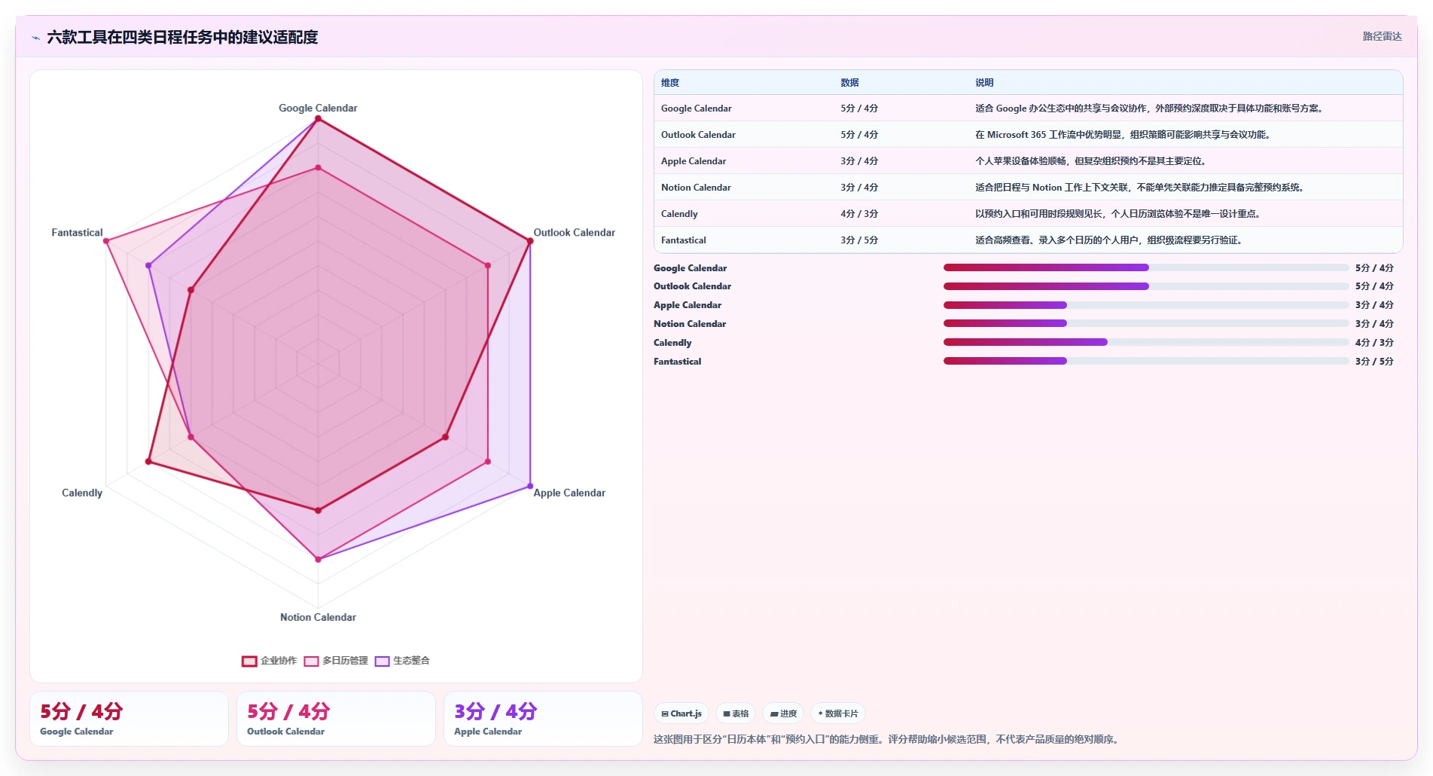
Task: Click the Calendly axis label on the radar
Action: point(82,493)
